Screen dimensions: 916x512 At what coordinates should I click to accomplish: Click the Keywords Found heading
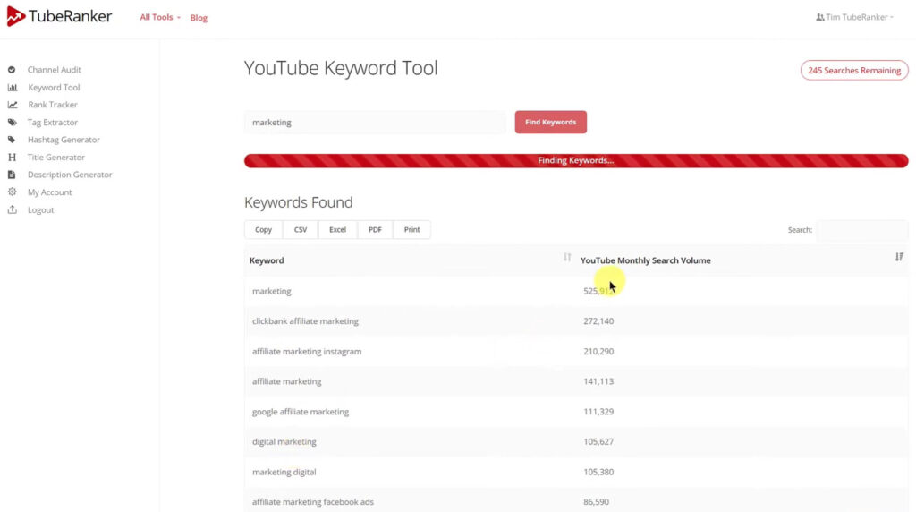click(x=299, y=202)
